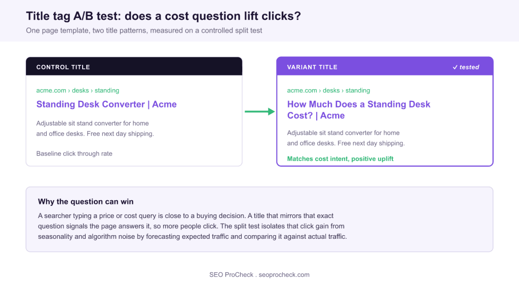This screenshot has height=292, width=519.
Task: Click the green arrow between title cards
Action: click(260, 112)
